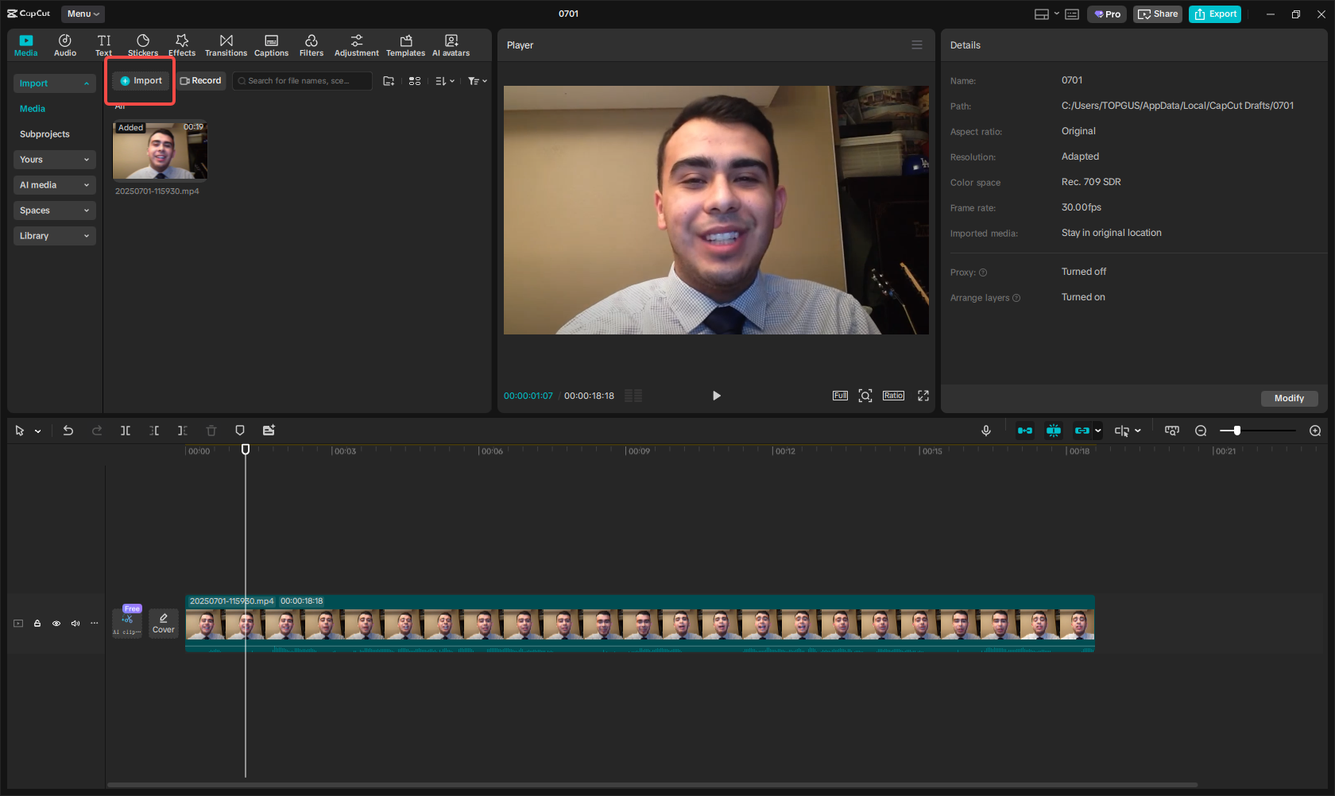Image resolution: width=1335 pixels, height=796 pixels.
Task: Open the Spaces dropdown
Action: (54, 210)
